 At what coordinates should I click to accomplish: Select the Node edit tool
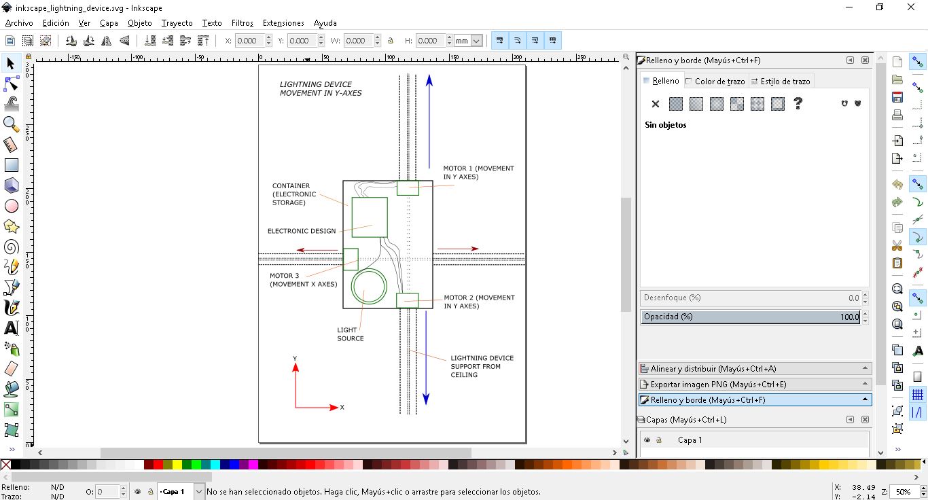(x=11, y=84)
